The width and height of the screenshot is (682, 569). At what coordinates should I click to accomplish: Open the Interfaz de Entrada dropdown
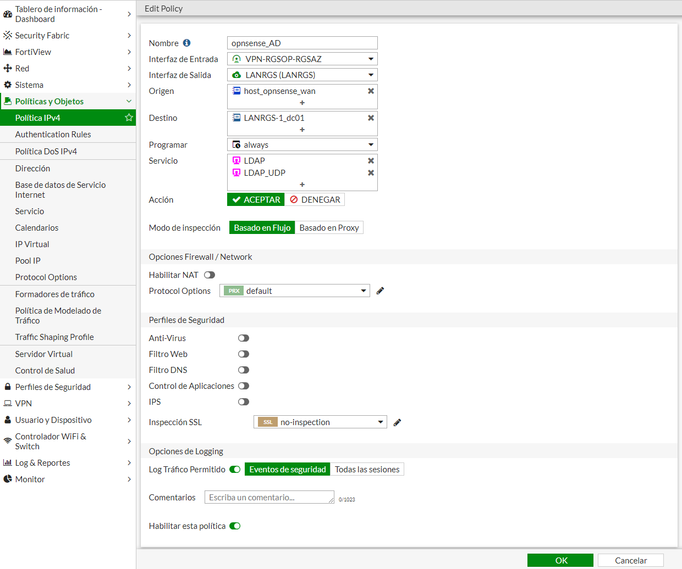(x=302, y=59)
